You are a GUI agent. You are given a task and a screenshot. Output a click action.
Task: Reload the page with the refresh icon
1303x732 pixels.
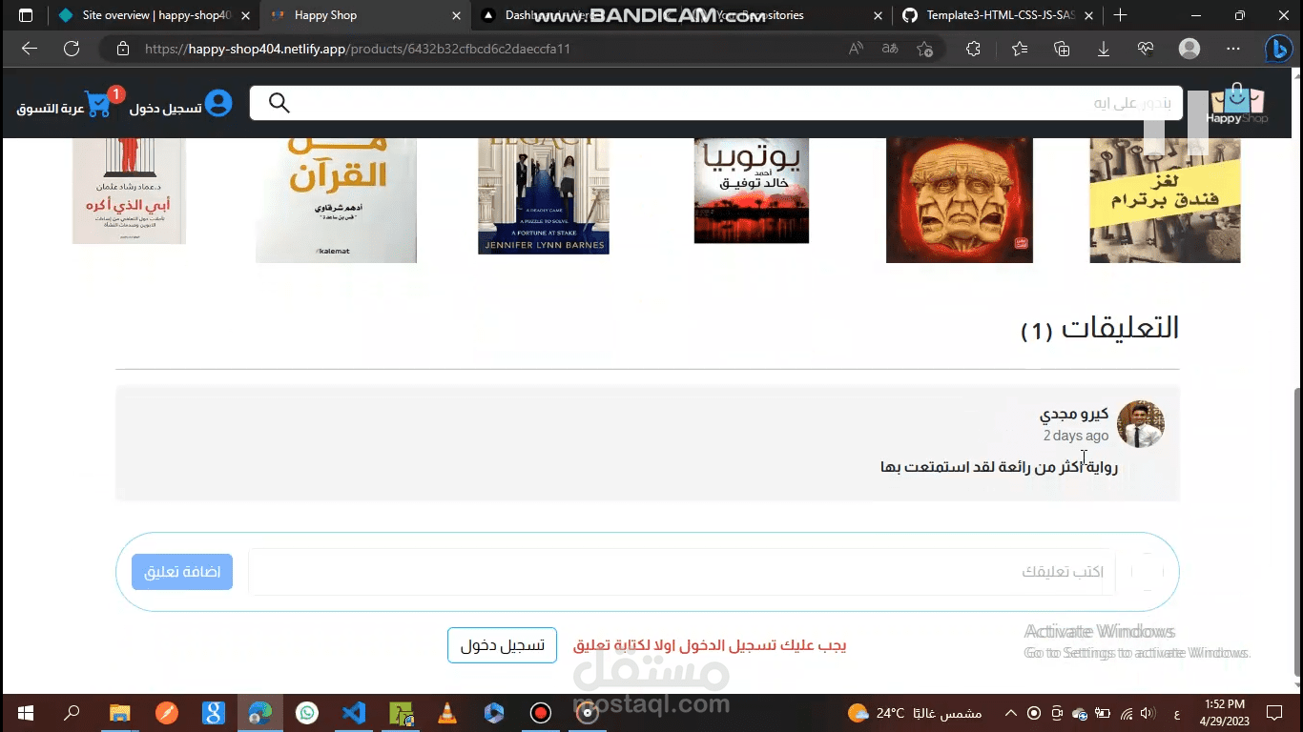(x=72, y=49)
